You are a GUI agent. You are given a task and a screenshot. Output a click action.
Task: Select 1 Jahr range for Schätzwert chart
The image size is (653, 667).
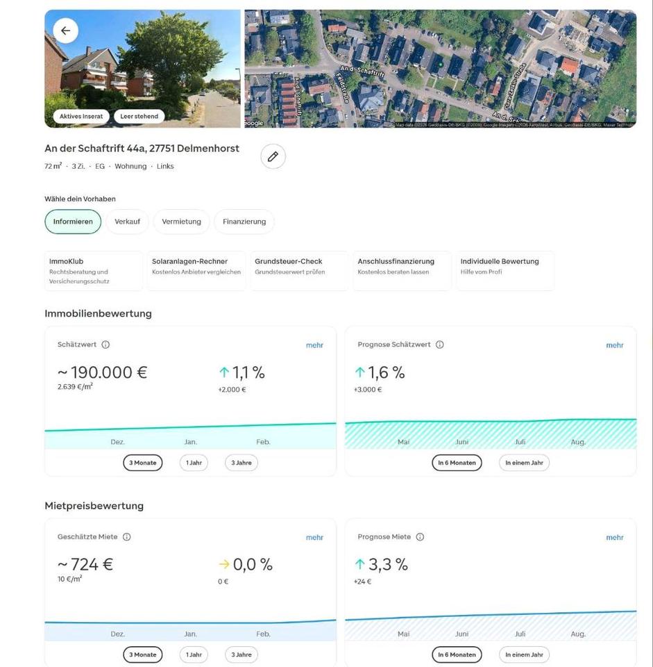(x=194, y=463)
